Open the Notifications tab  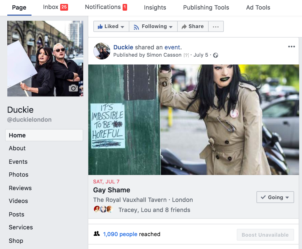pyautogui.click(x=106, y=7)
